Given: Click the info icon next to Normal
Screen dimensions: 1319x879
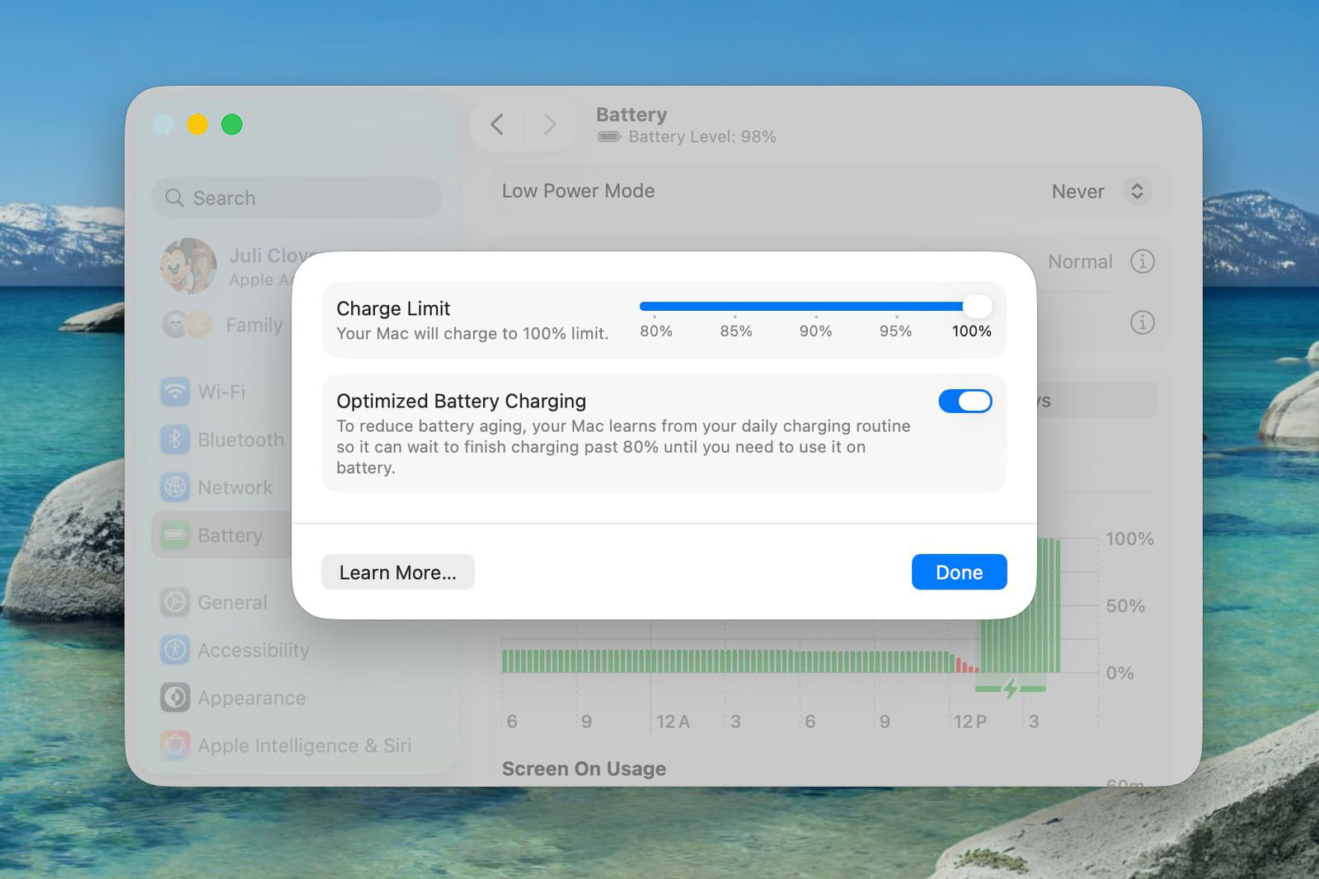Looking at the screenshot, I should pyautogui.click(x=1142, y=261).
